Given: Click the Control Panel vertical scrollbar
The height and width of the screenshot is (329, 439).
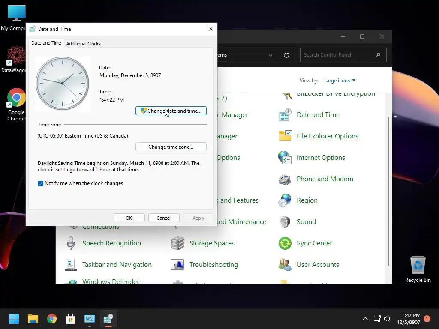Looking at the screenshot, I should point(388,191).
